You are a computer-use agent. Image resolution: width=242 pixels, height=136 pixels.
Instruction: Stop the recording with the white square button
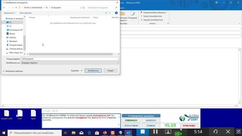(x=143, y=132)
